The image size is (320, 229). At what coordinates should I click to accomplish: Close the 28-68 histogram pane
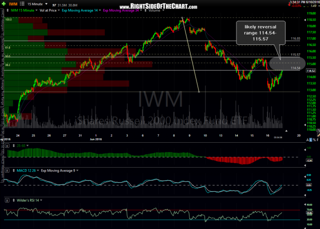[x=7, y=146]
